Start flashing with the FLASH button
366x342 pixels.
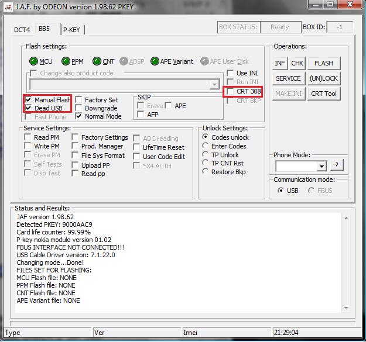324,63
